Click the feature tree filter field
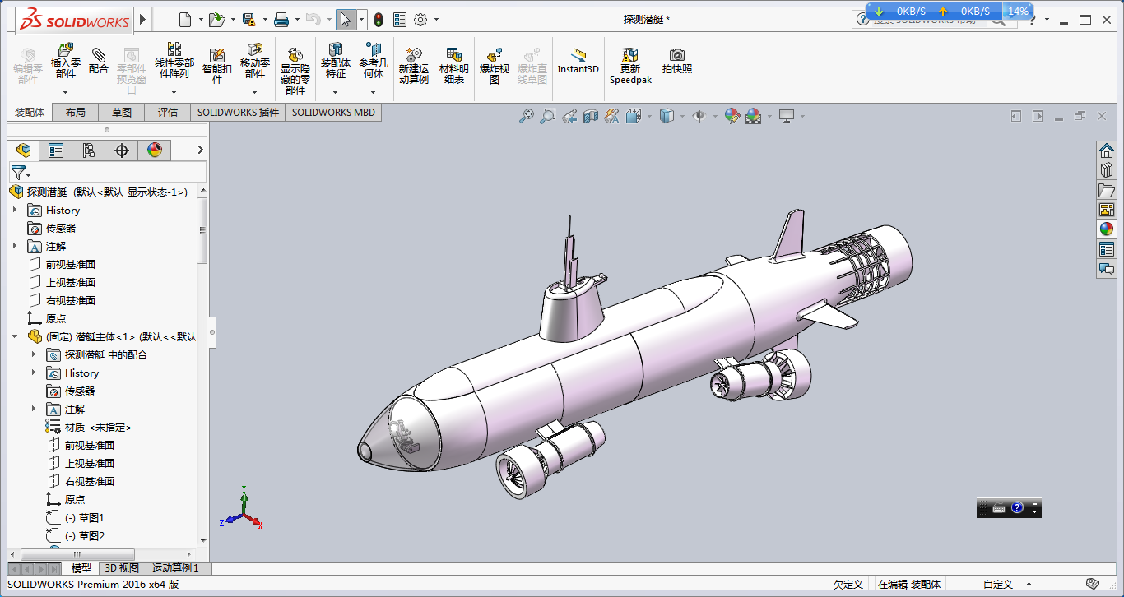 (108, 172)
